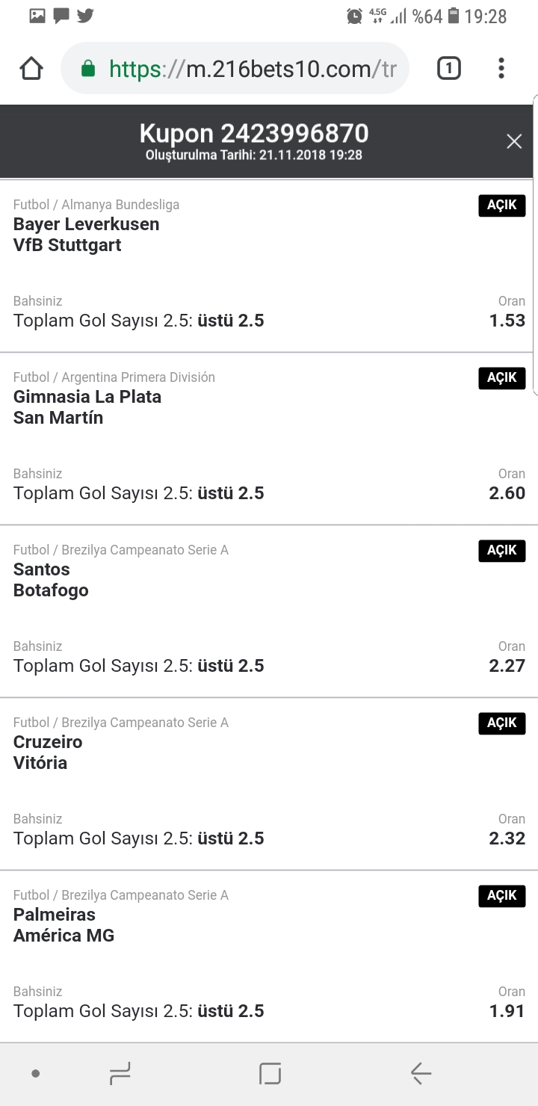Tap the Palmeiras América MG match entry
538x1106 pixels.
pos(269,957)
